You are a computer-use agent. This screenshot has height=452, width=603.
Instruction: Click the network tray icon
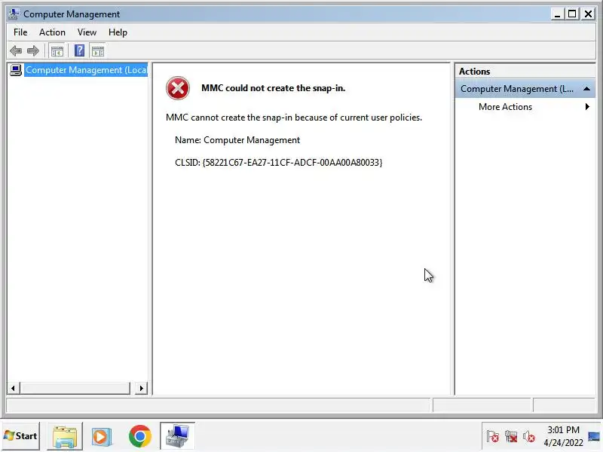[511, 437]
